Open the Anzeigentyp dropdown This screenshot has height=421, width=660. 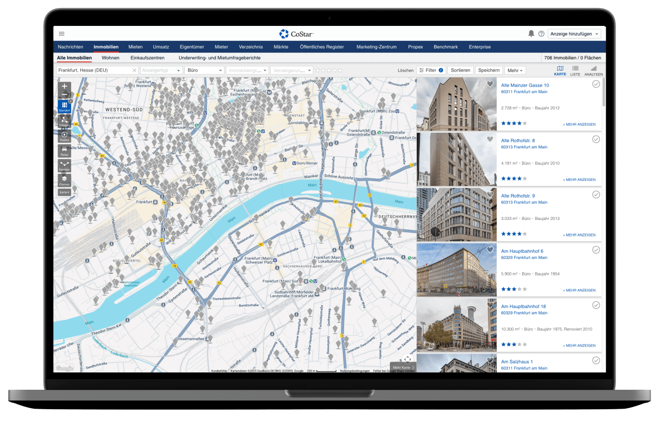[x=161, y=70]
